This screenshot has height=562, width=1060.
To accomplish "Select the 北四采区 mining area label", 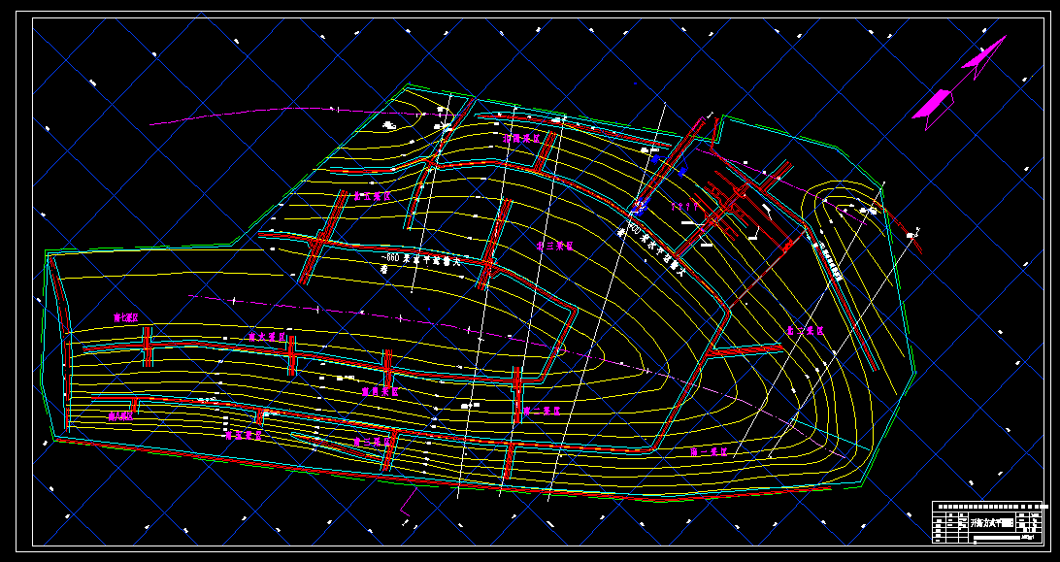I will tap(521, 139).
